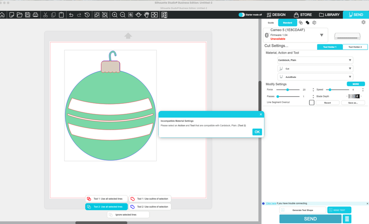Go to the Home screen icon
This screenshot has height=224, width=369.
pos(2,15)
